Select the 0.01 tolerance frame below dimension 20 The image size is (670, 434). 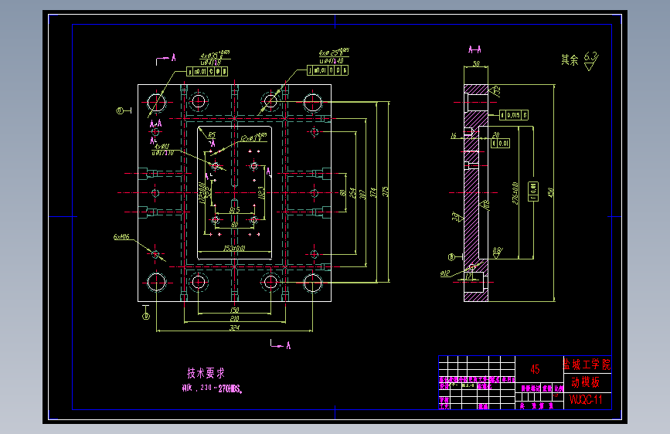(500, 143)
